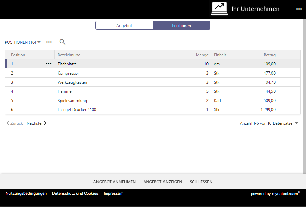
Task: Click the amount 104,70
Action: pyautogui.click(x=269, y=82)
